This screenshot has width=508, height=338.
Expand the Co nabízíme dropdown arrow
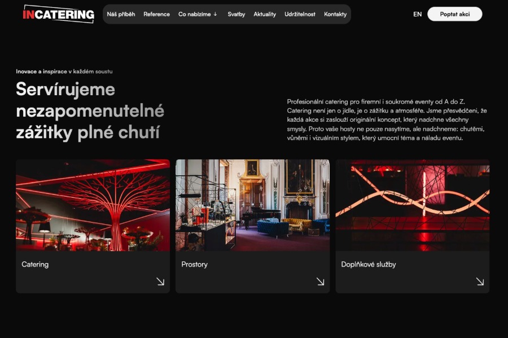click(215, 14)
